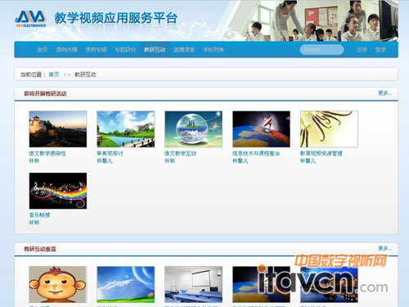409x307 pixels.
Task: Follow the 首页 breadcrumb link
Action: click(54, 74)
